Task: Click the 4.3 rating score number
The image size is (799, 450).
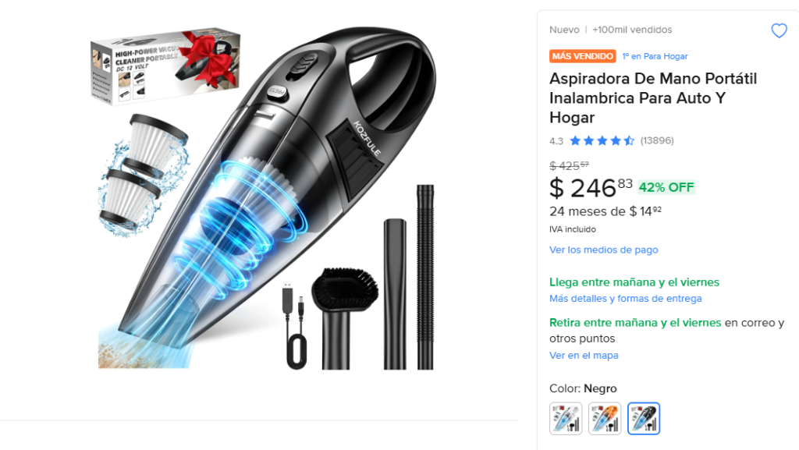Action: tap(556, 141)
